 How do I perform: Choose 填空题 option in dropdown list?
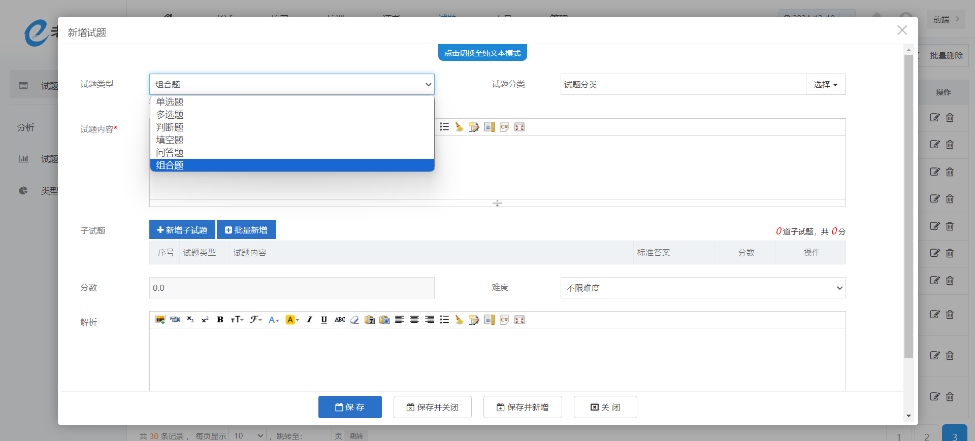pyautogui.click(x=170, y=140)
